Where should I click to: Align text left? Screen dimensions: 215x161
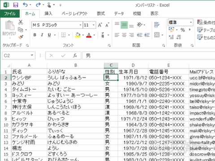pos(117,35)
